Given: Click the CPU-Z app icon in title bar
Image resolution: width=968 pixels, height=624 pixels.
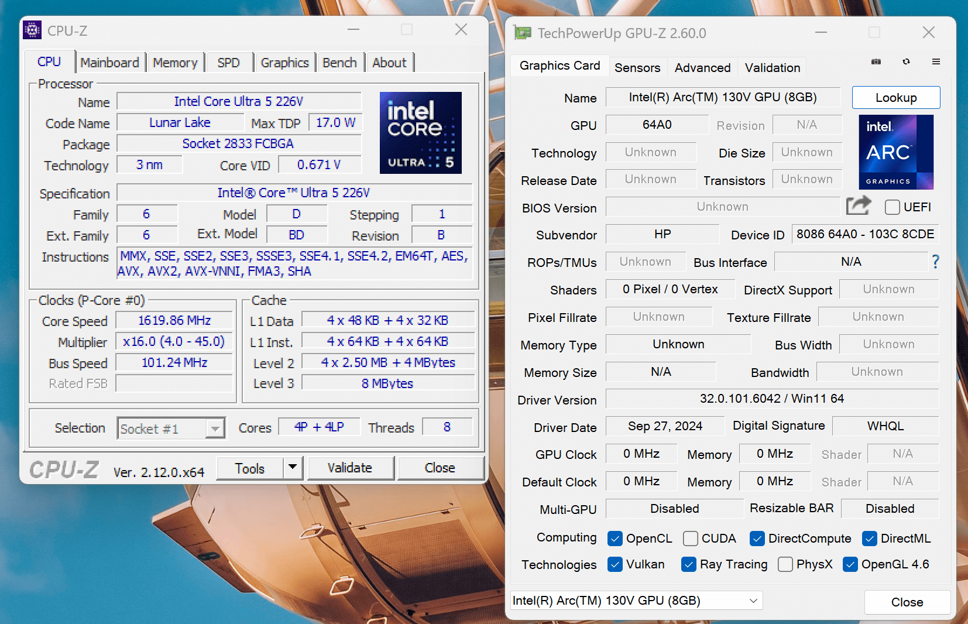Looking at the screenshot, I should pyautogui.click(x=32, y=30).
